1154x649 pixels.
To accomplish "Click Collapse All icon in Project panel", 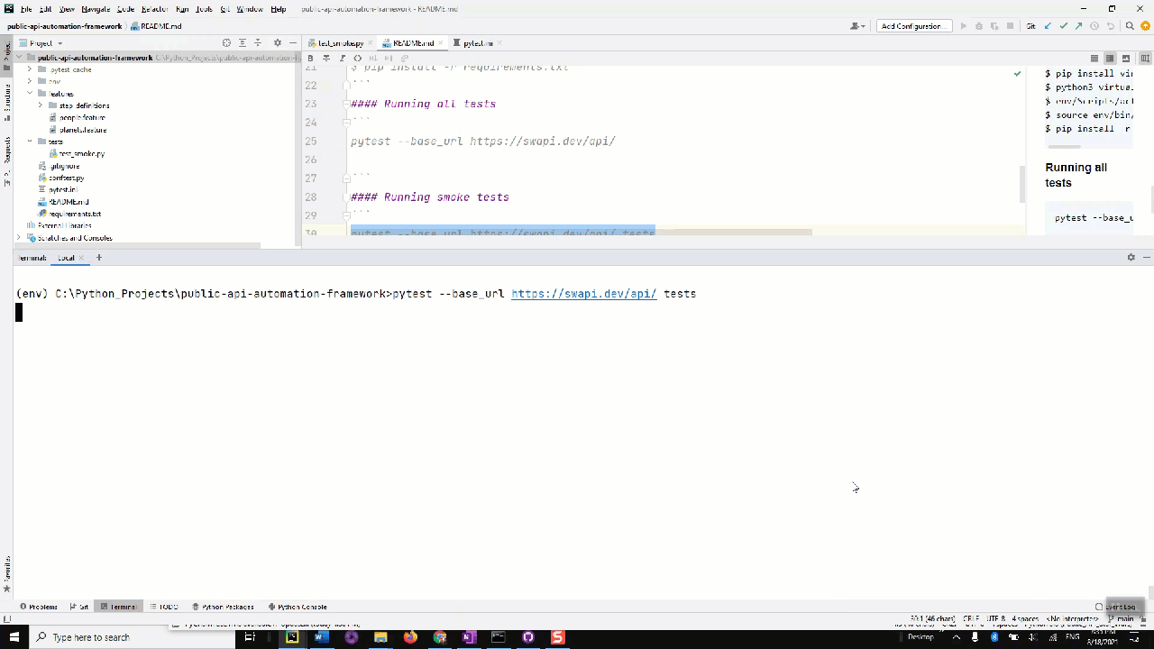I will [258, 43].
